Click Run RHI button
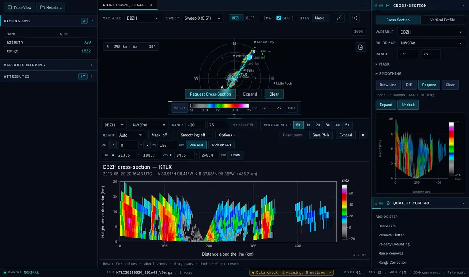 coord(196,145)
